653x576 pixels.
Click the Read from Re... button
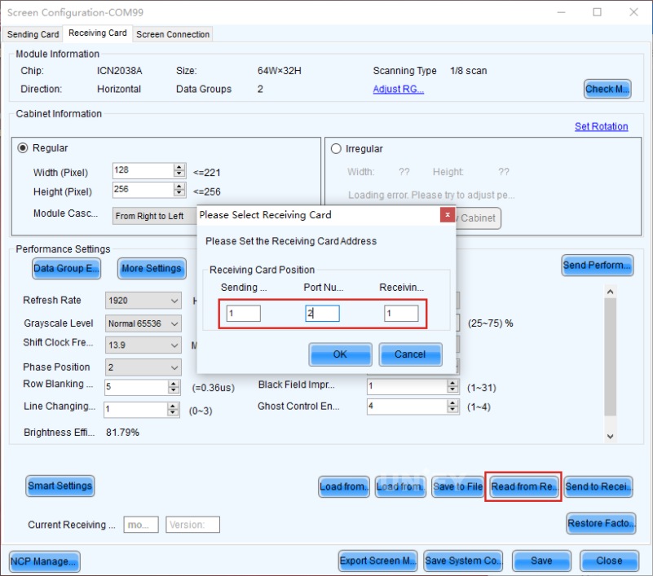tap(523, 486)
